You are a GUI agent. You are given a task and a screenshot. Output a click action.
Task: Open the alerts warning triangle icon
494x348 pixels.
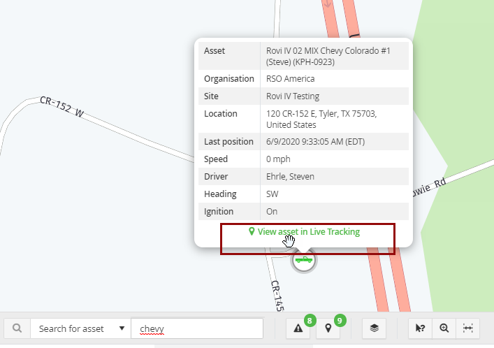point(298,328)
